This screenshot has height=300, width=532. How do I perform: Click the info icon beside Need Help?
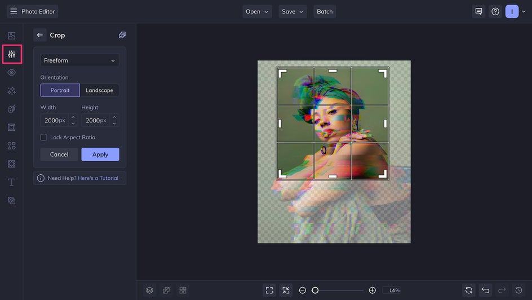[x=41, y=178]
